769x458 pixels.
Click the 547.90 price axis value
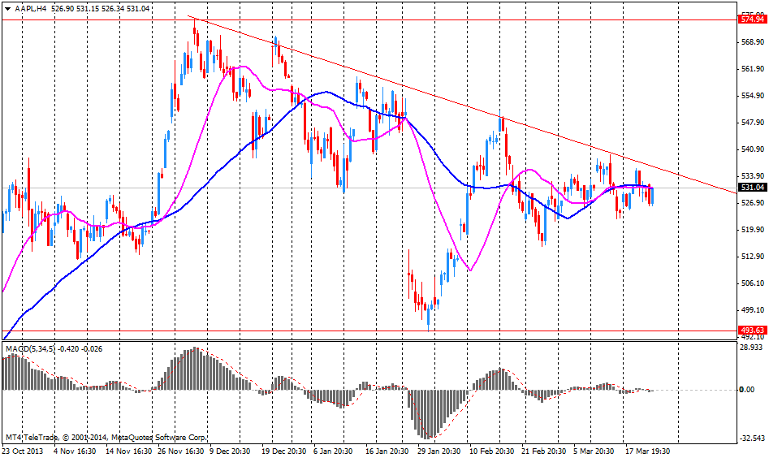753,122
